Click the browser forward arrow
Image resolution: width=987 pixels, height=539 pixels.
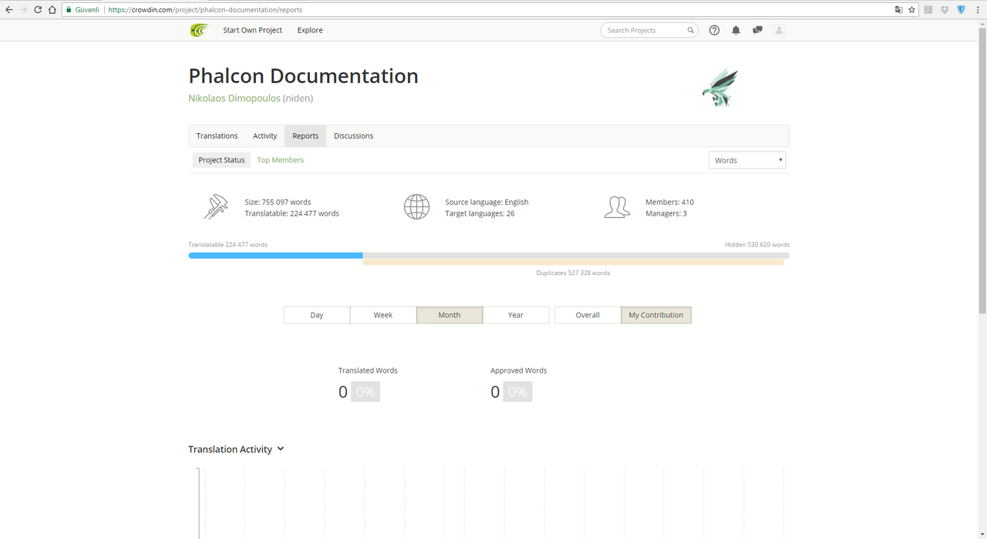pos(23,10)
